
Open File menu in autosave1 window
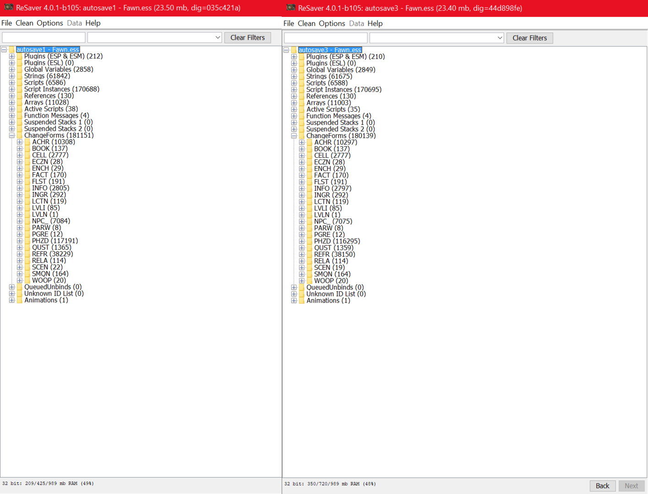pyautogui.click(x=7, y=23)
